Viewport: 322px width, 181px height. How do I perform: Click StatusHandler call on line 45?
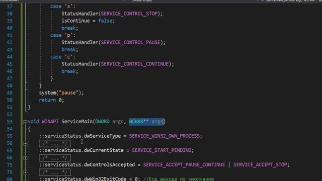pyautogui.click(x=79, y=64)
